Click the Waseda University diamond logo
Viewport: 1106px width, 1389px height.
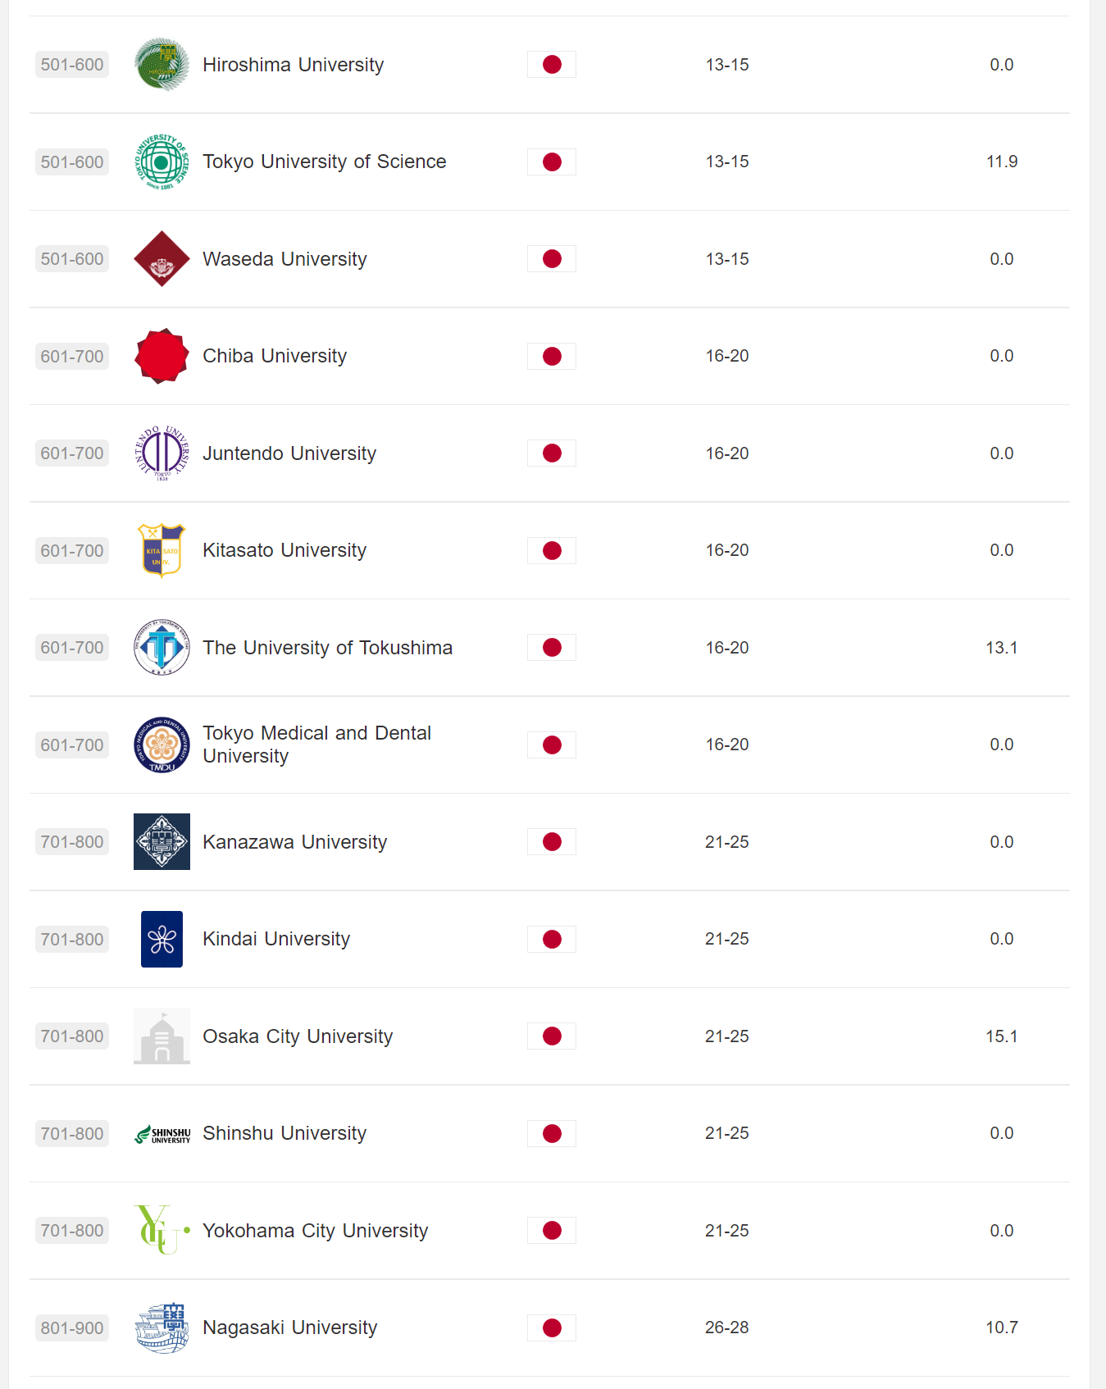pos(162,259)
